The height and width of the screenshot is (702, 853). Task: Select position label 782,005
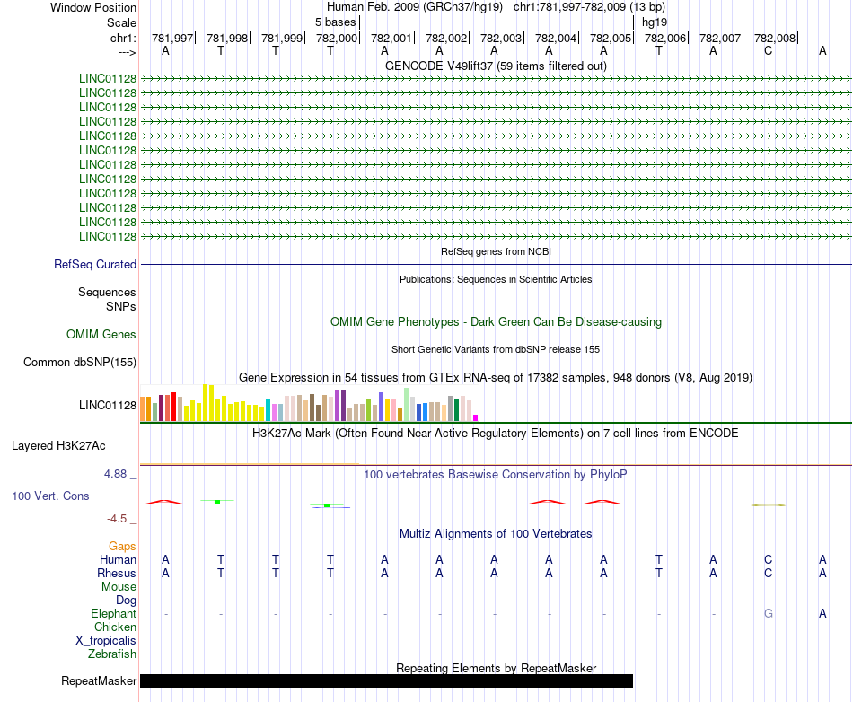pyautogui.click(x=611, y=38)
